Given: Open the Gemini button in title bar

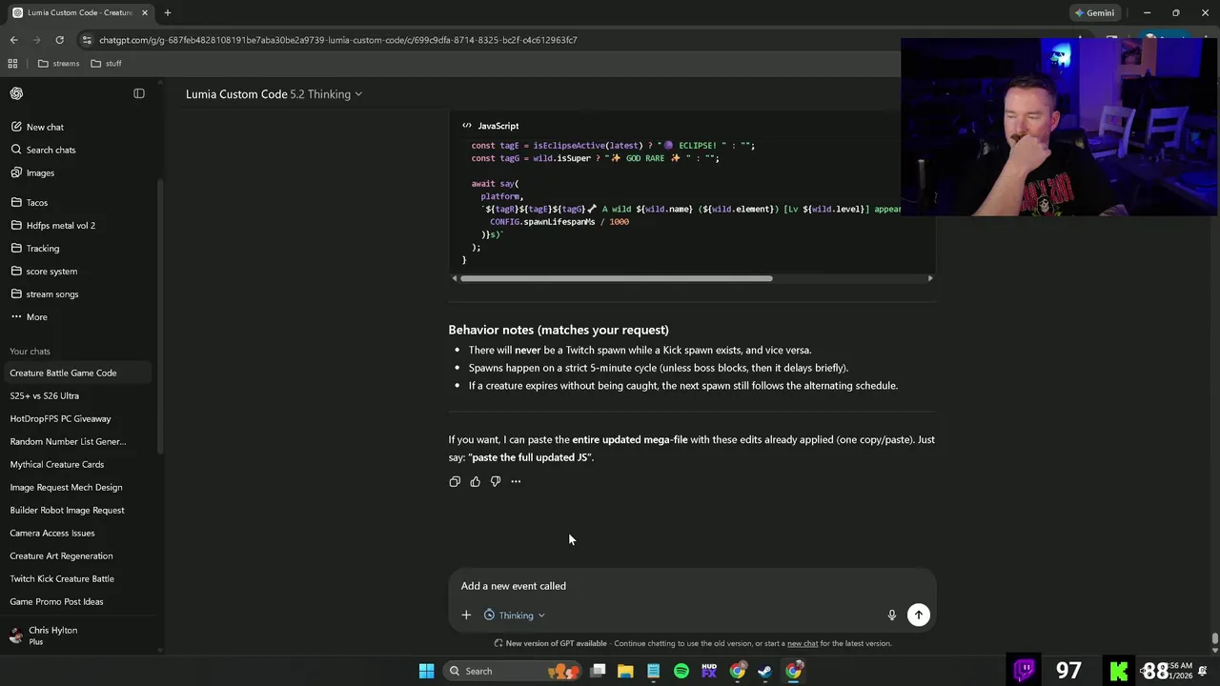Looking at the screenshot, I should [1093, 12].
